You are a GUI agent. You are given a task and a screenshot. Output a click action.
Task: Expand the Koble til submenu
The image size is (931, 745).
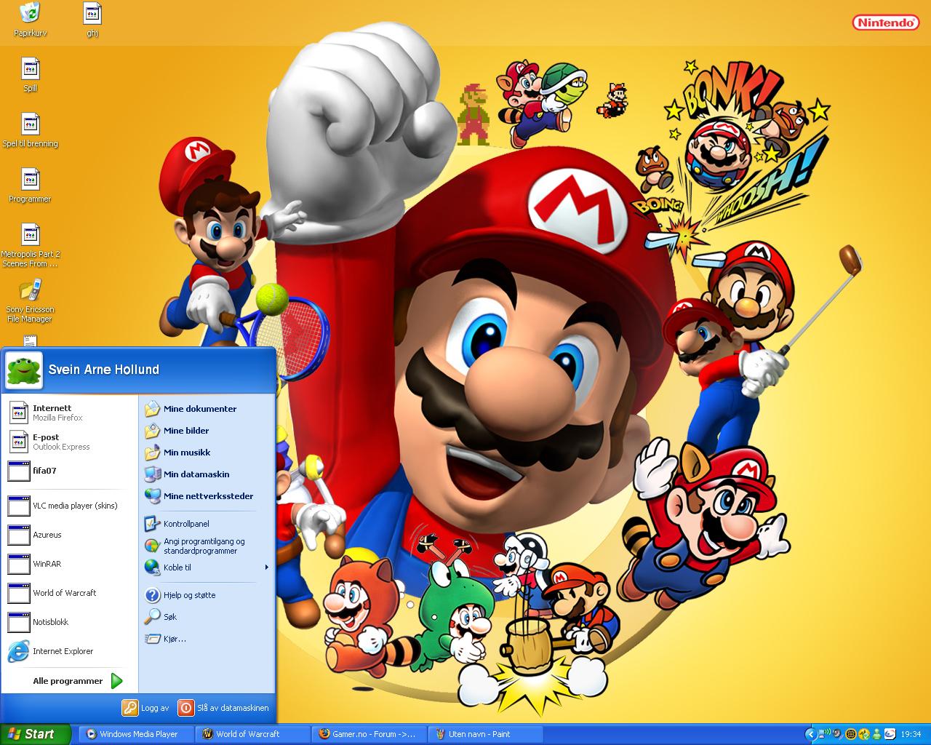[207, 567]
